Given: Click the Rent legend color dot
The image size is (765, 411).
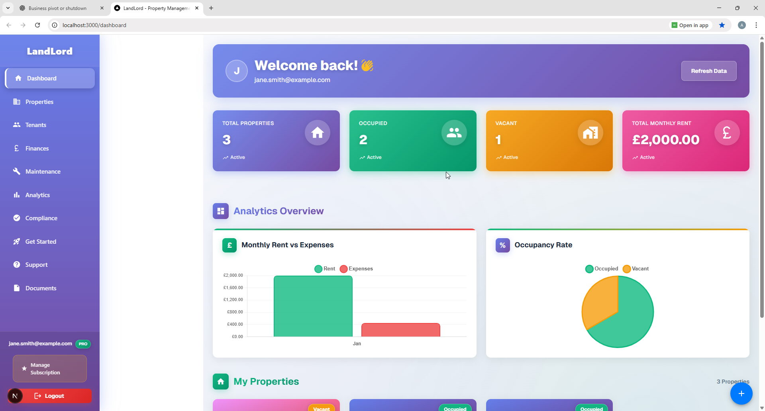Looking at the screenshot, I should coord(318,269).
